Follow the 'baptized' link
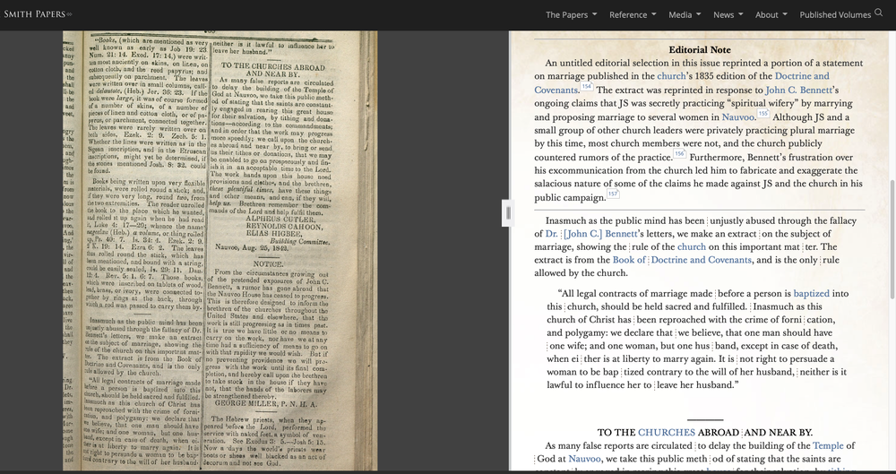The height and width of the screenshot is (474, 896). [811, 294]
